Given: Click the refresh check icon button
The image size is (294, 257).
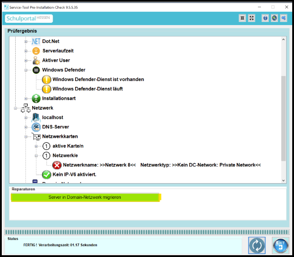Looking at the screenshot, I should coord(257,245).
